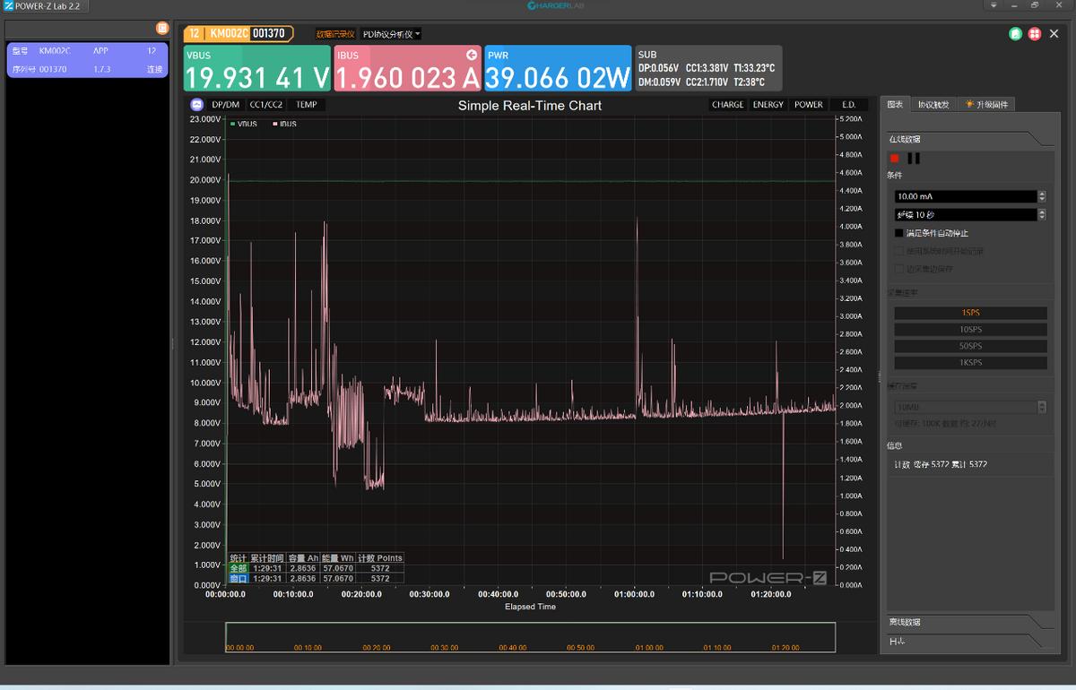Select the CC1/CC2 chart tab

click(x=266, y=105)
